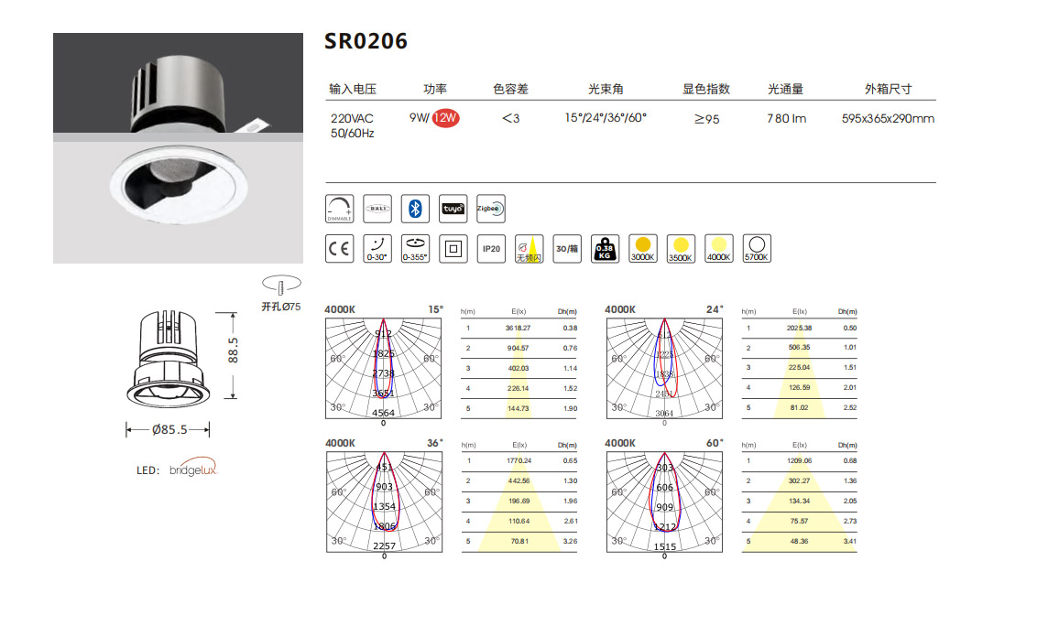Viewport: 1048px width, 626px height.
Task: Pick the 5700K white color temperature swatch
Action: point(757,248)
